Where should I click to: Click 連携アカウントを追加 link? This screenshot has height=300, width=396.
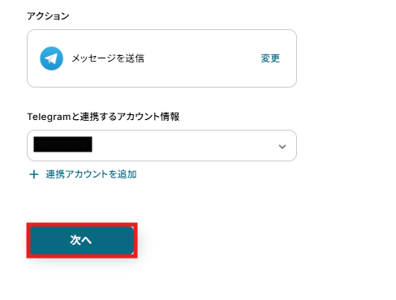coord(91,174)
